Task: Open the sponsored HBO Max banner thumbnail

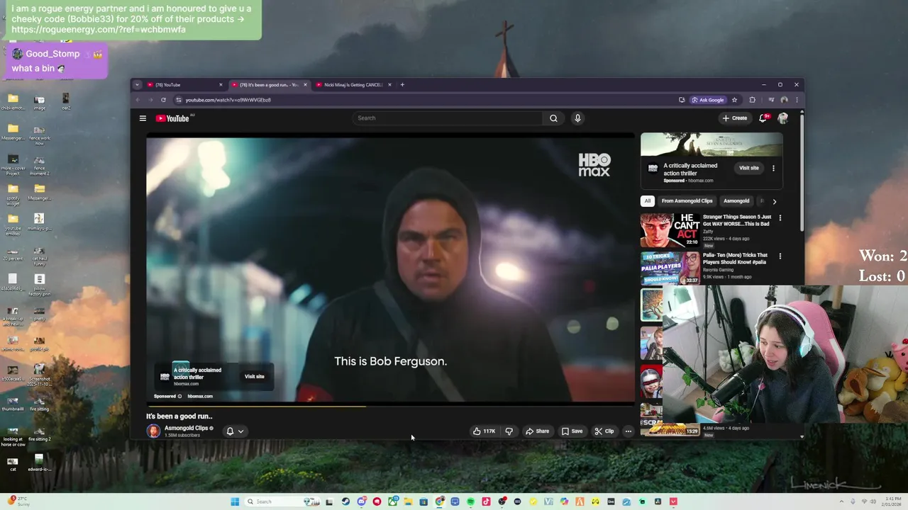Action: (x=712, y=144)
